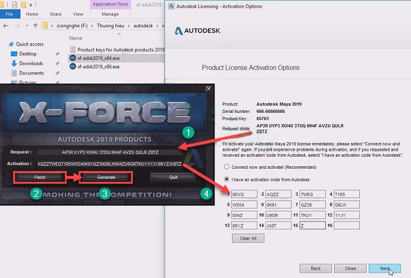Image resolution: width=411 pixels, height=278 pixels.
Task: Click the Quick access star icon
Action: point(11,44)
